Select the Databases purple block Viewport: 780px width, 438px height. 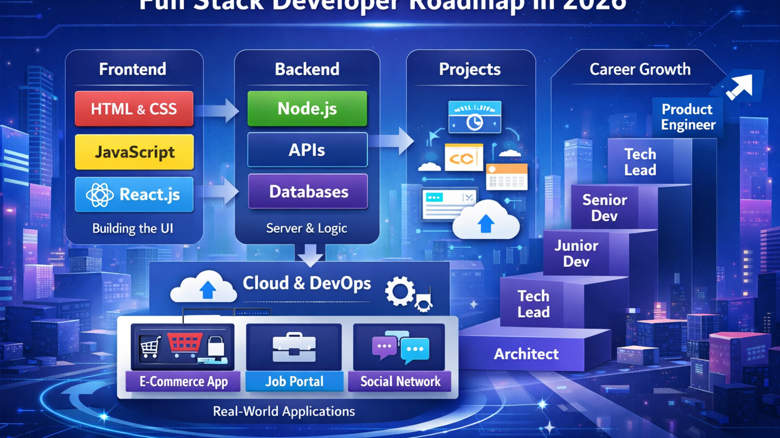[307, 192]
